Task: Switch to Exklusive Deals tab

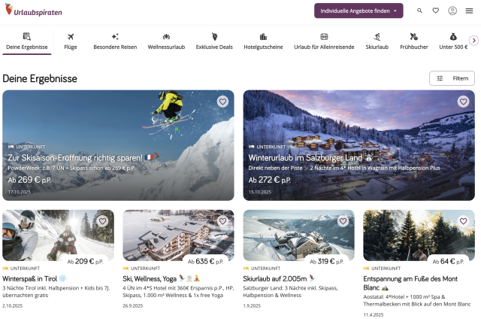Action: (x=214, y=41)
